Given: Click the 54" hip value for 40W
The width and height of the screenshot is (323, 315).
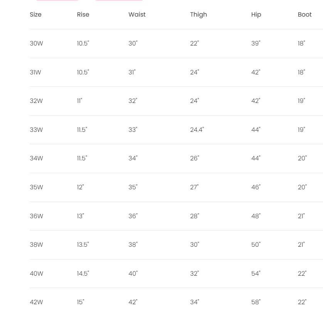Looking at the screenshot, I should coord(256,274).
